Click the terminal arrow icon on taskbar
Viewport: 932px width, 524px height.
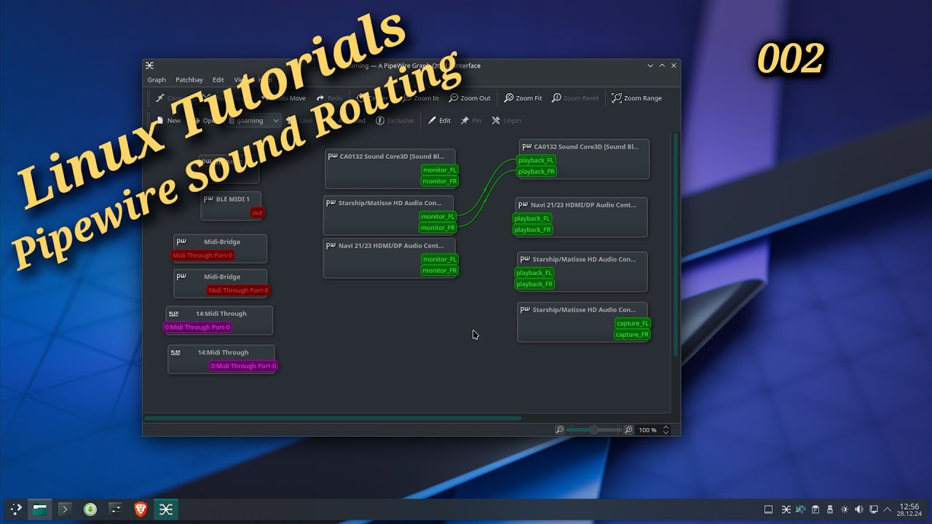coord(64,509)
